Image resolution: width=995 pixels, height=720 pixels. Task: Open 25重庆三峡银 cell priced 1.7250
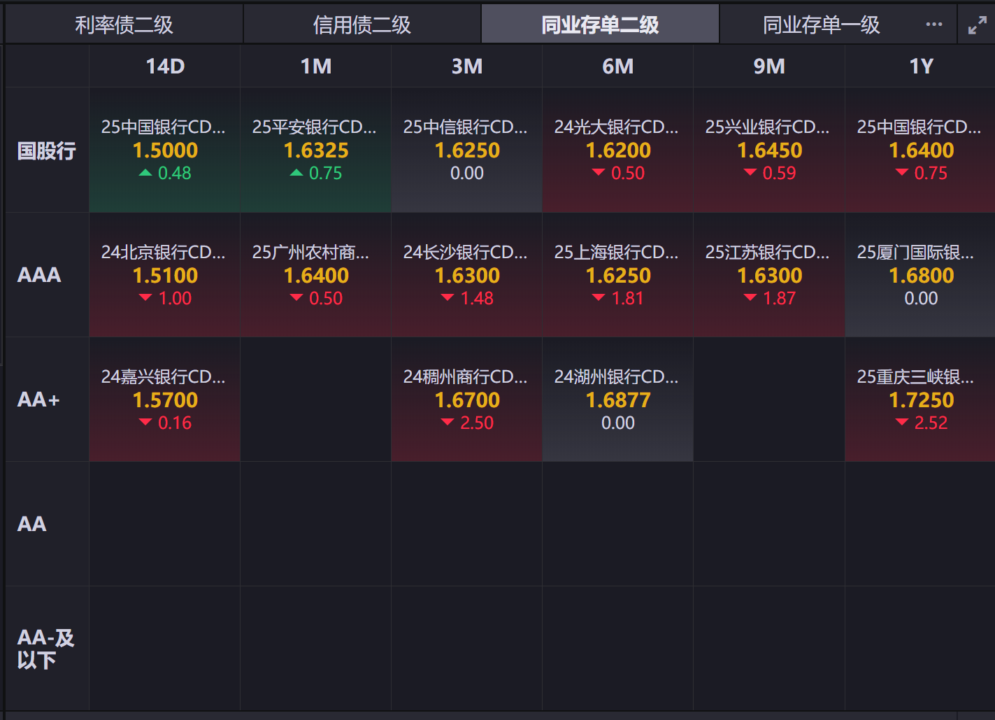(921, 400)
